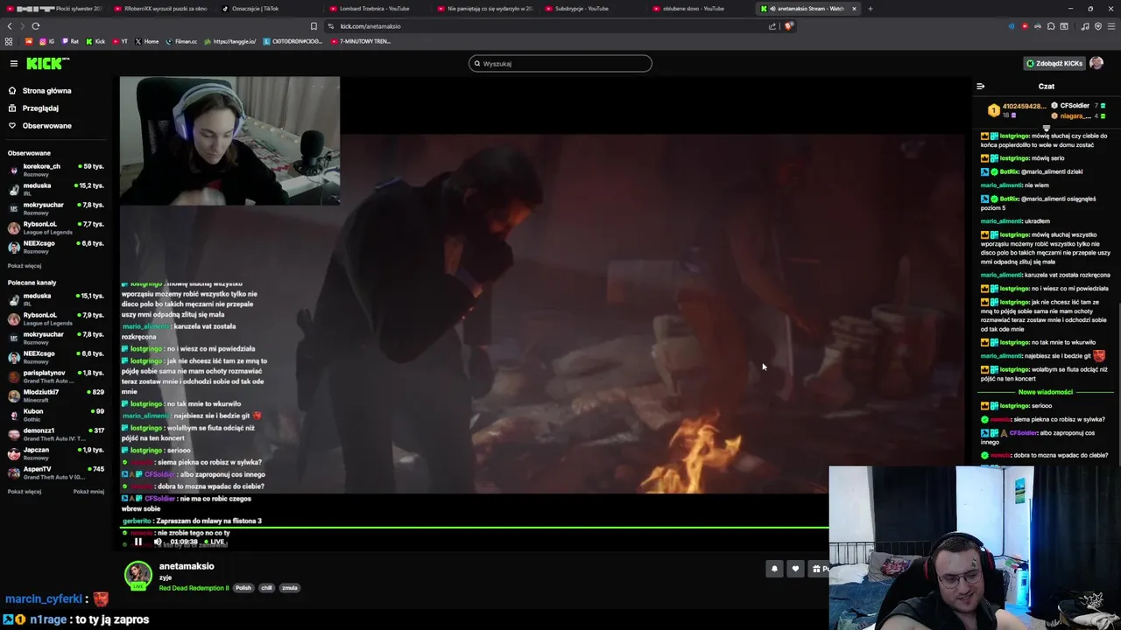Click the Zdobądź KICKs button
This screenshot has width=1121, height=630.
tap(1055, 63)
